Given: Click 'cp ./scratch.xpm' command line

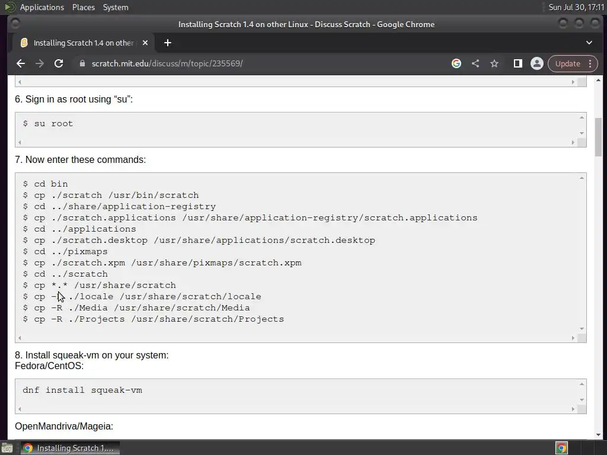Looking at the screenshot, I should point(162,262).
